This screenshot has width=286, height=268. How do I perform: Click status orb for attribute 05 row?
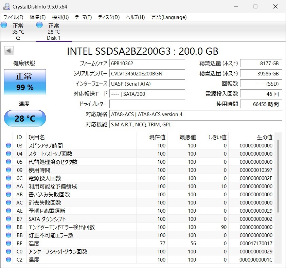click(8, 162)
